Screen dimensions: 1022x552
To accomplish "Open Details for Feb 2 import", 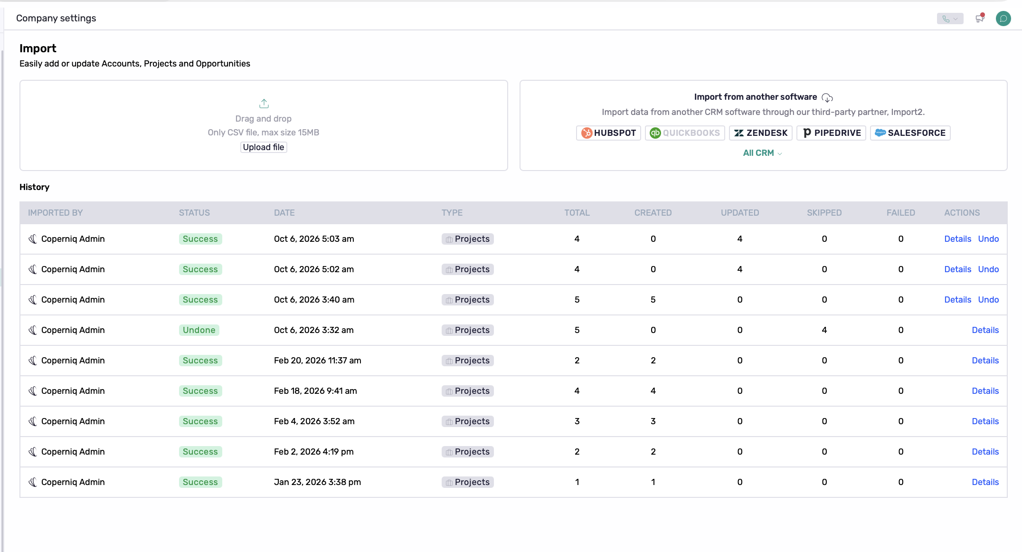I will (985, 452).
